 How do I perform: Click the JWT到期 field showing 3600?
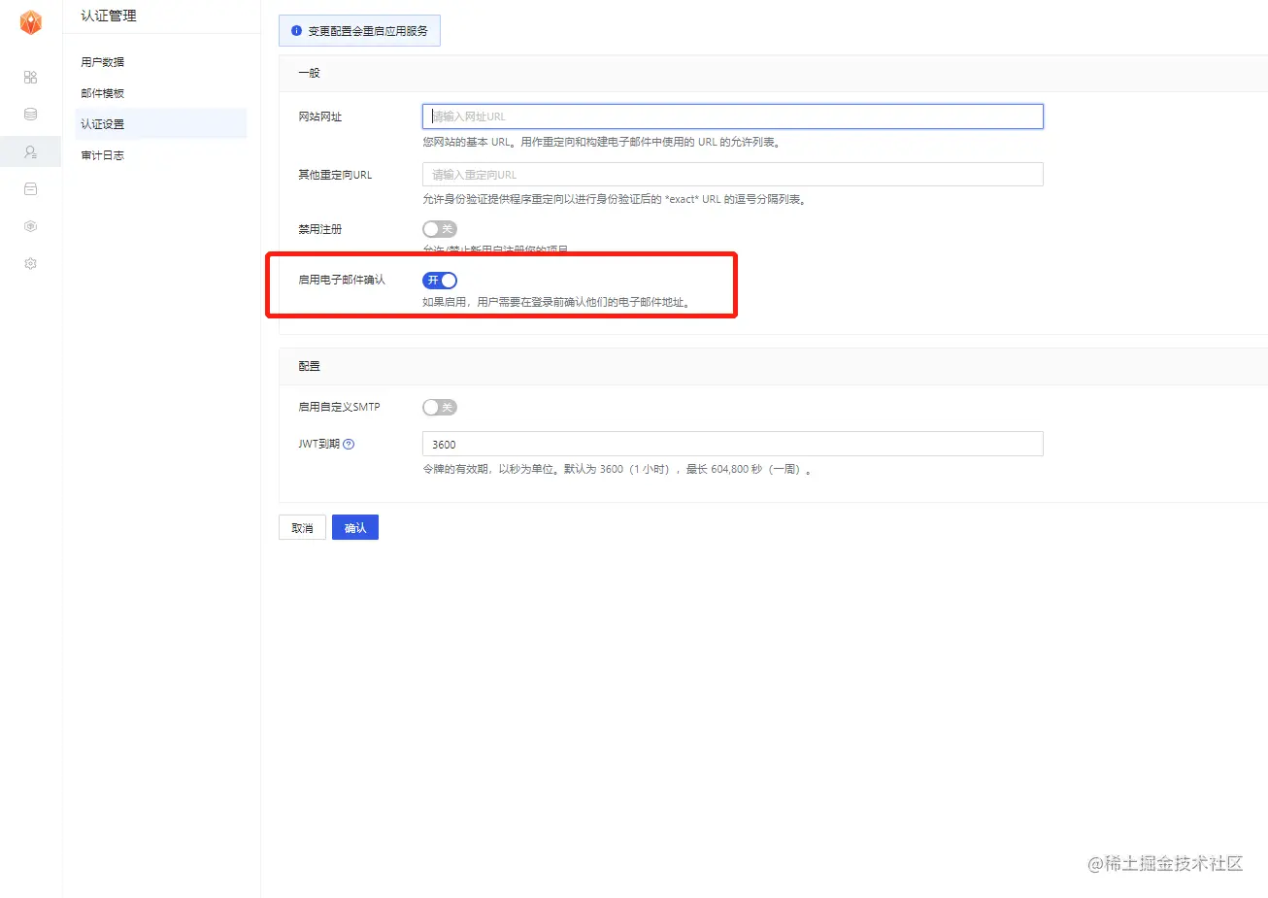click(733, 445)
